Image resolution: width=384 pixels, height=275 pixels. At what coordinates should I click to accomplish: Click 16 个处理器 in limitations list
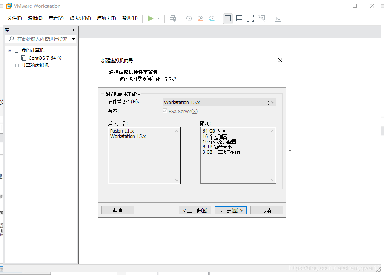point(215,136)
